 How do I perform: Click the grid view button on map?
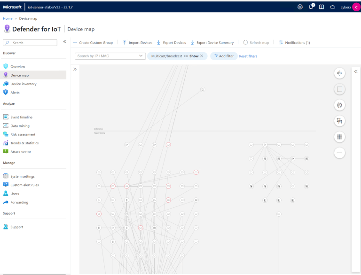coord(339,137)
